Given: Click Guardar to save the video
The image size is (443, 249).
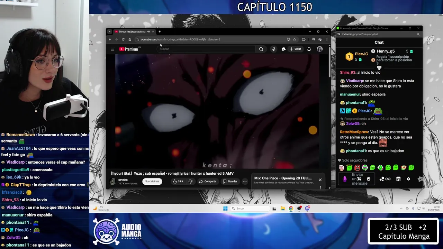Looking at the screenshot, I should pyautogui.click(x=230, y=181).
